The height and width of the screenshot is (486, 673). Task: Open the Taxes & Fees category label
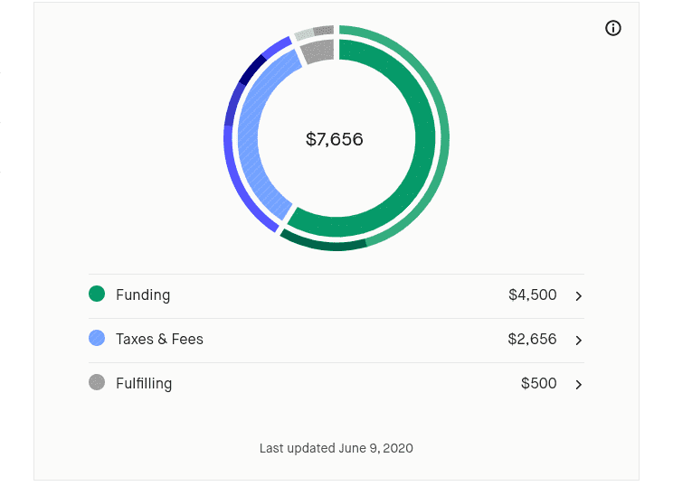(159, 340)
